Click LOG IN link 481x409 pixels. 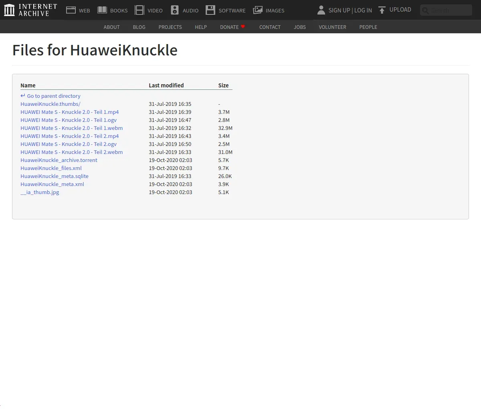point(363,10)
